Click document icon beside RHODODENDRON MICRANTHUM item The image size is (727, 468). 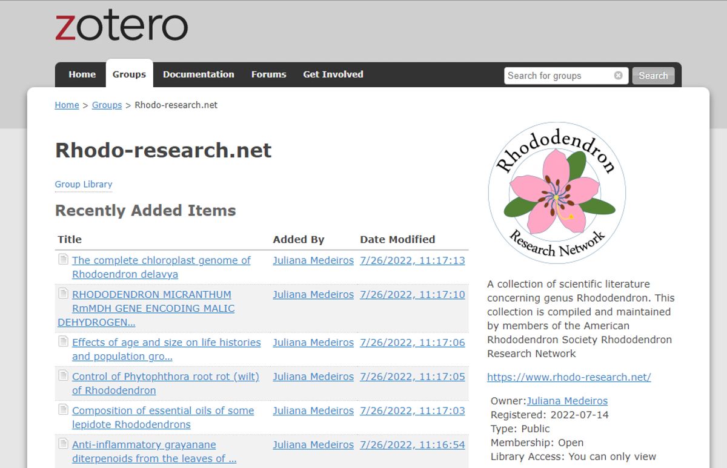63,293
